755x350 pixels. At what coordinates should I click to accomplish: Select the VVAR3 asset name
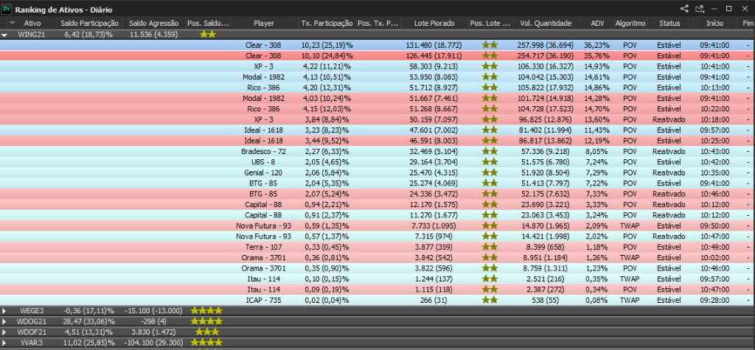(32, 343)
